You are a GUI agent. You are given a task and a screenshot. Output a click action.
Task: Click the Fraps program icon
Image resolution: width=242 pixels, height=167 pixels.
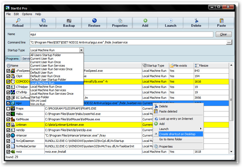13,108
